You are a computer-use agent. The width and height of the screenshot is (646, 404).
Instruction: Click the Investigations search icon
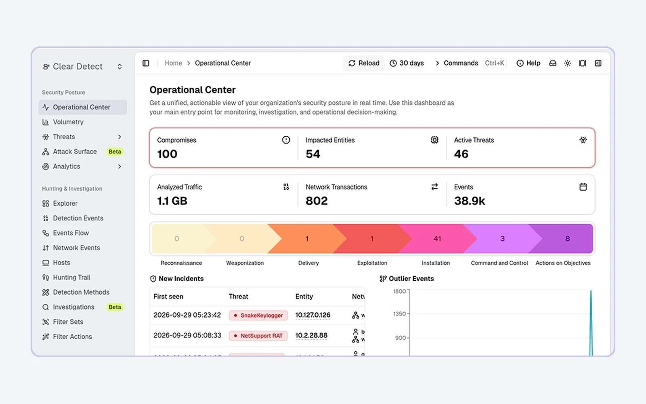(46, 307)
